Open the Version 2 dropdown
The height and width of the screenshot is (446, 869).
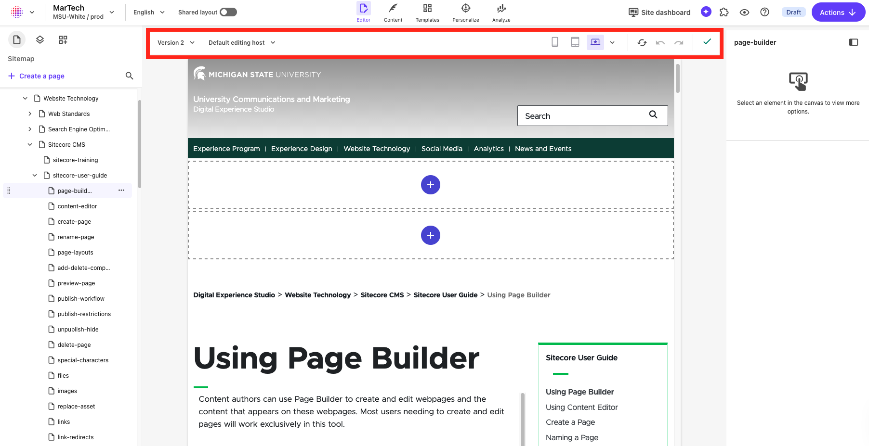[x=176, y=42]
